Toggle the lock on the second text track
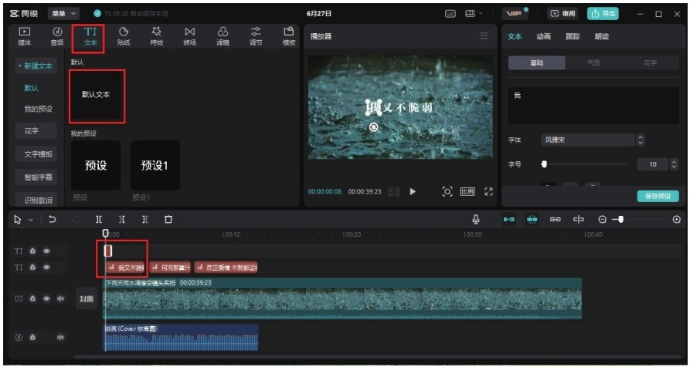 tap(32, 267)
